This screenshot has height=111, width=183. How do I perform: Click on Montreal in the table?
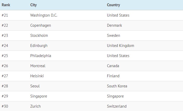coord(38,66)
